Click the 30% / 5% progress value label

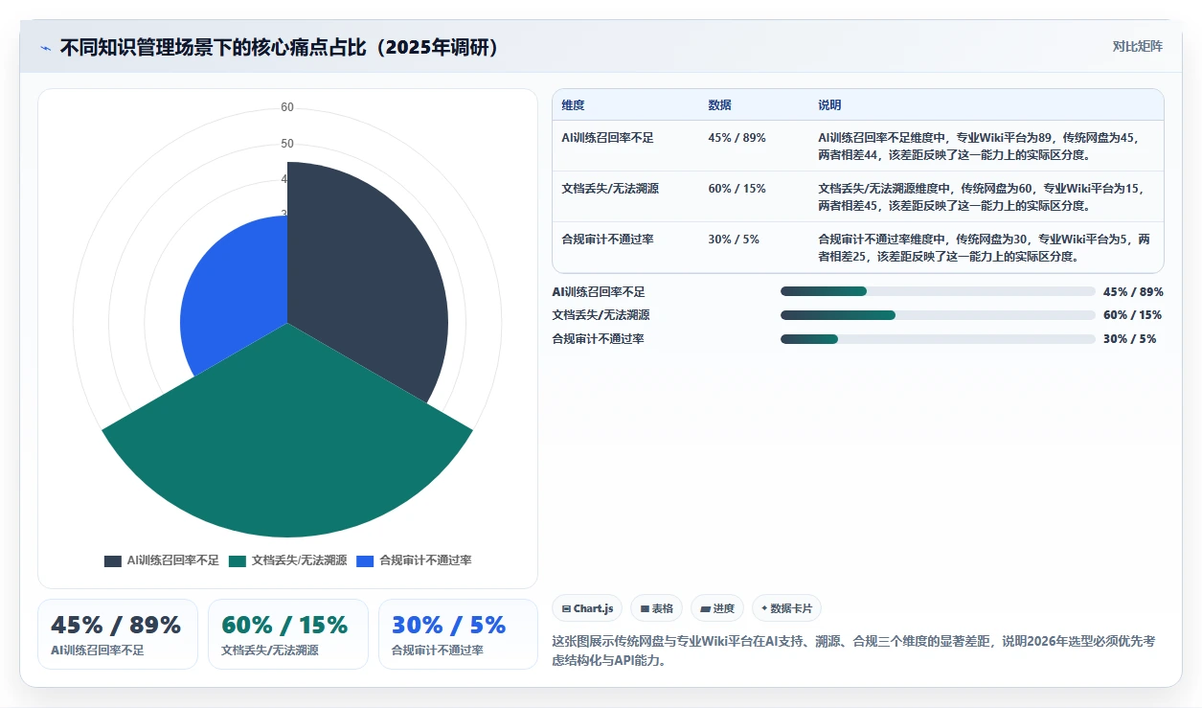pyautogui.click(x=1130, y=339)
